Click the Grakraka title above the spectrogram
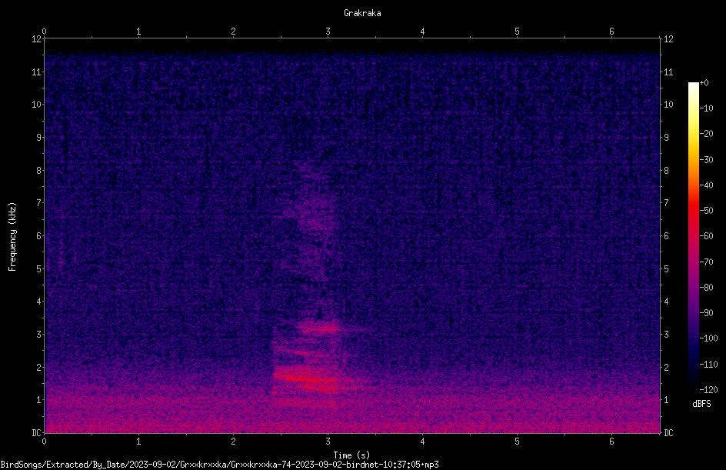 (362, 13)
